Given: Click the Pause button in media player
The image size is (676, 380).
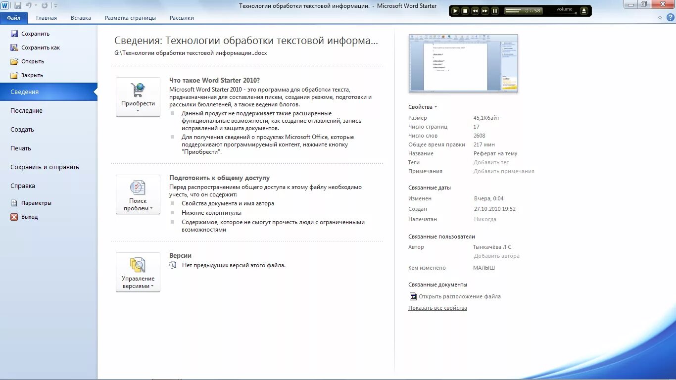Looking at the screenshot, I should [494, 10].
